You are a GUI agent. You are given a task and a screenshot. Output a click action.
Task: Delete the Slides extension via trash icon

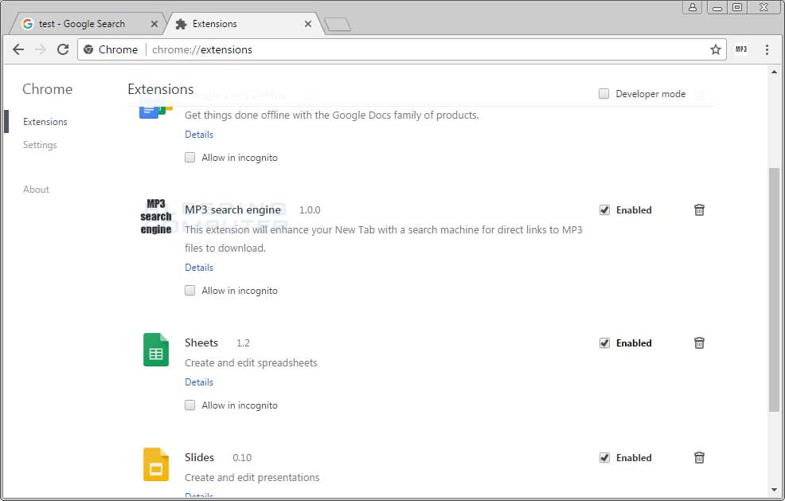(x=699, y=458)
